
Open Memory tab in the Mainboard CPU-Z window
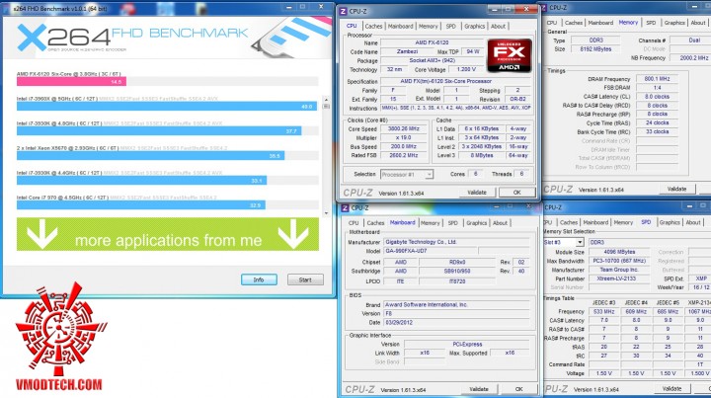430,223
